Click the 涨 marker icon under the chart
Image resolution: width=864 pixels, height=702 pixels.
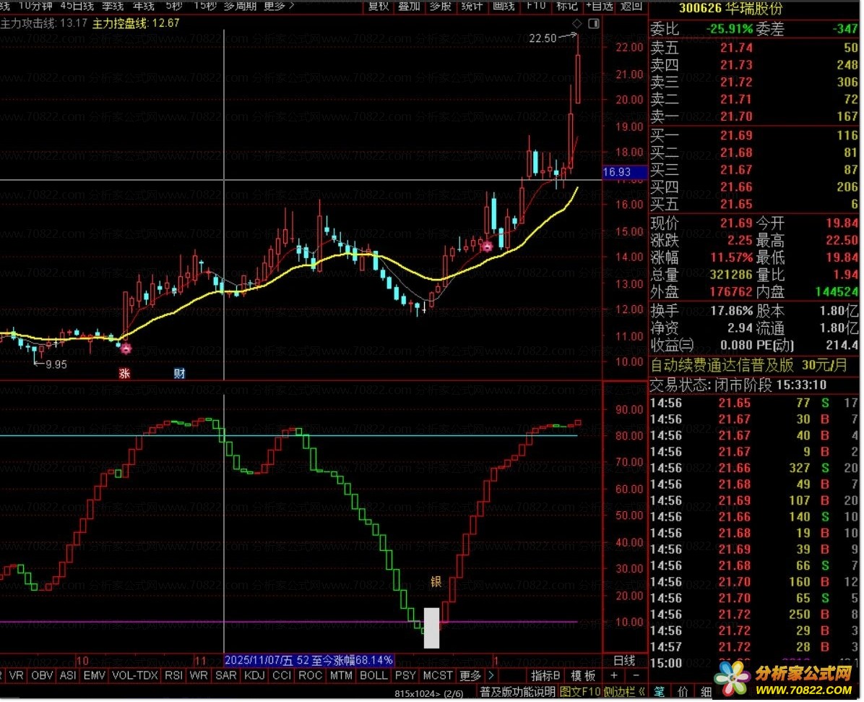pos(124,374)
